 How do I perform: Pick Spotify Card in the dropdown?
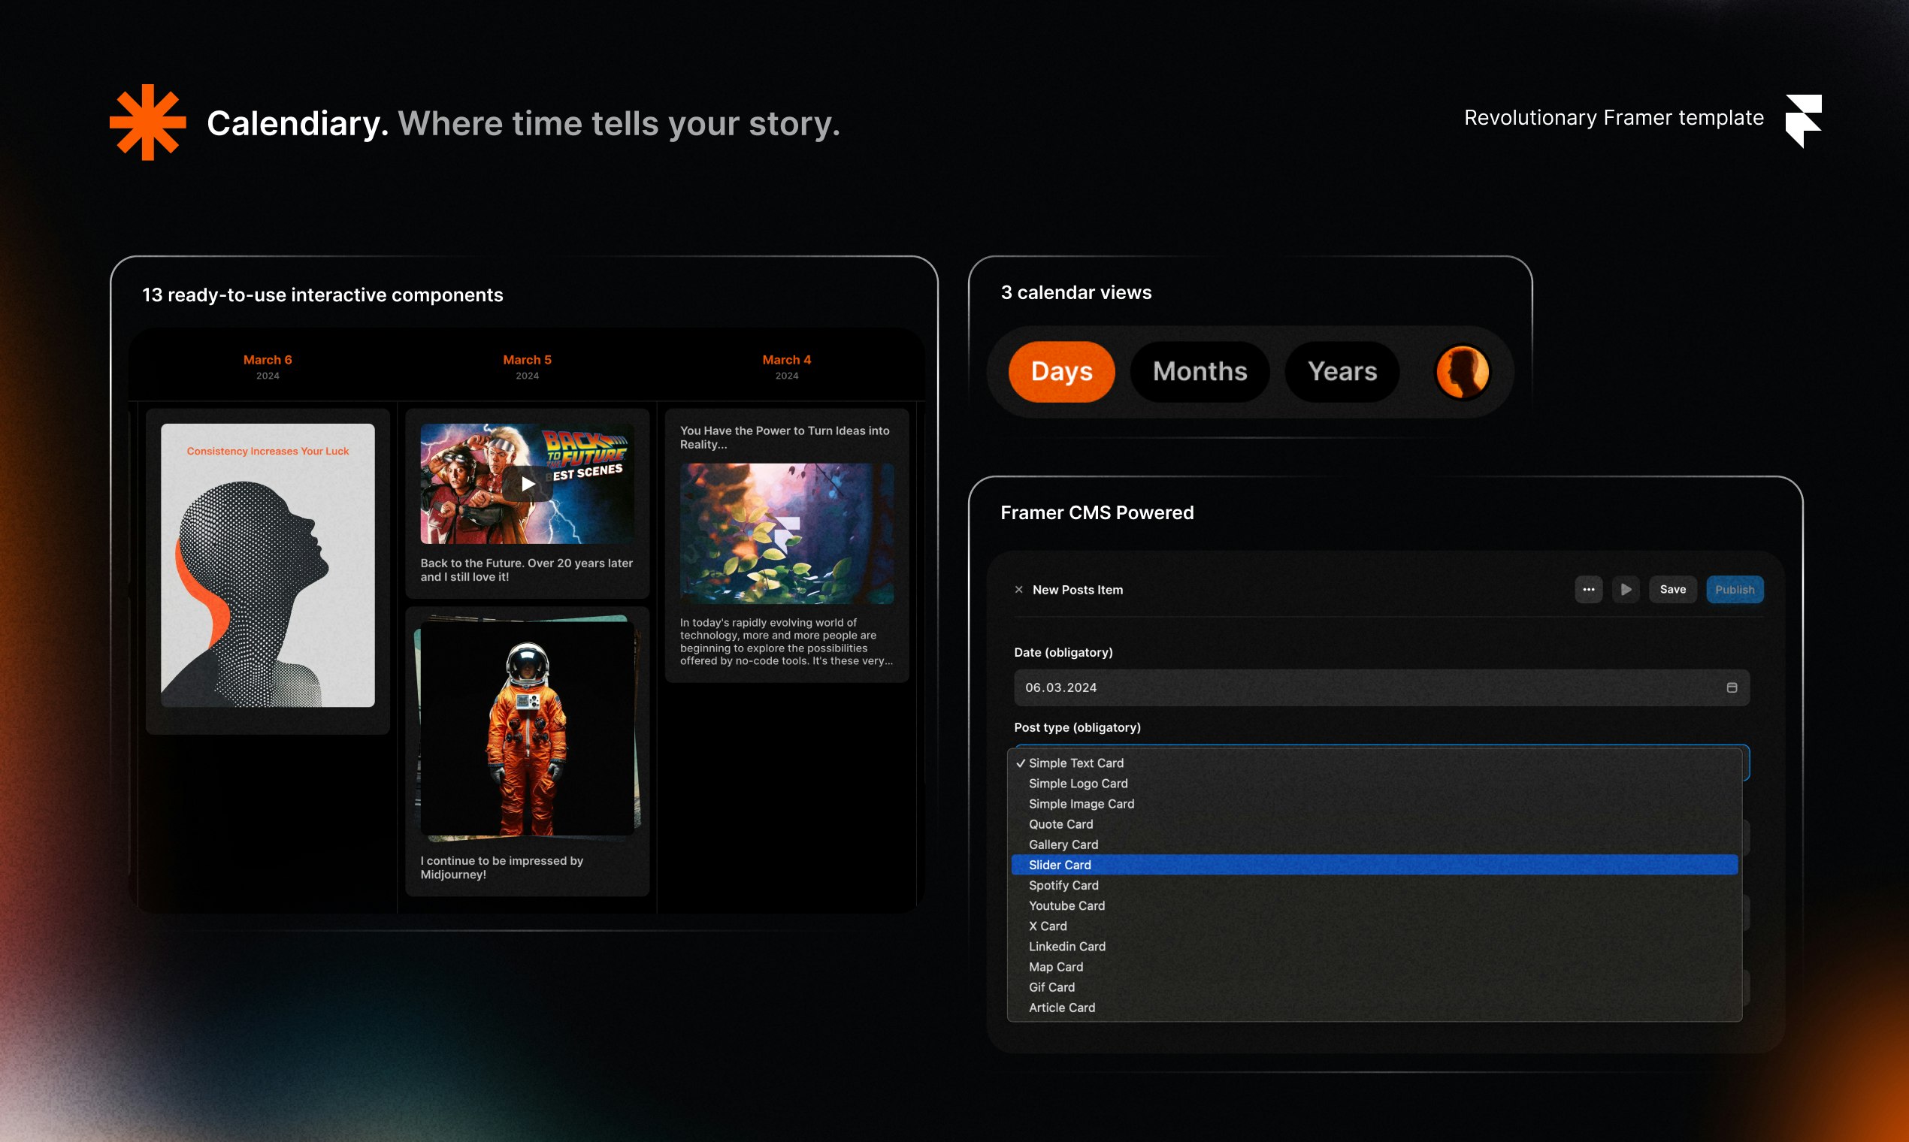point(1374,885)
